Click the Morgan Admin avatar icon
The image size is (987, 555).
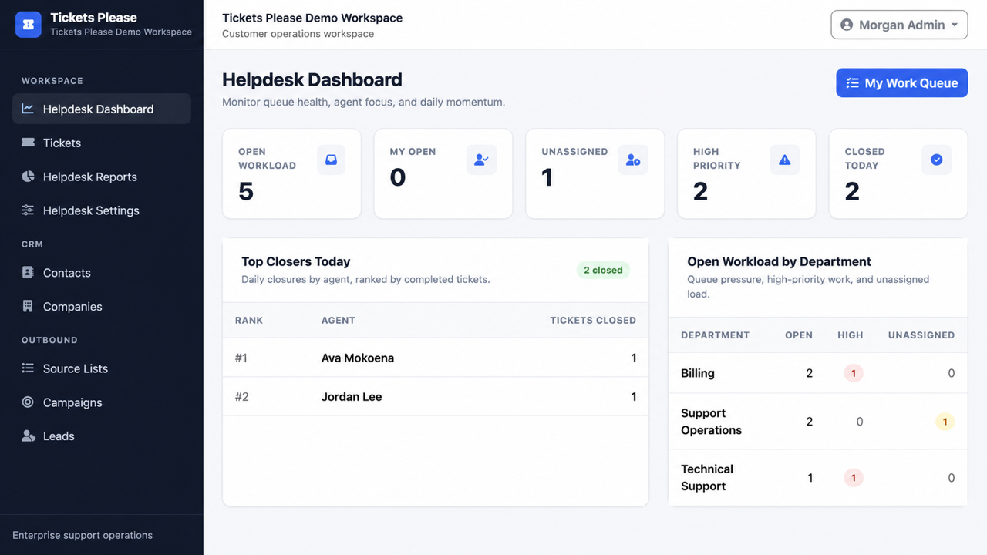[847, 25]
